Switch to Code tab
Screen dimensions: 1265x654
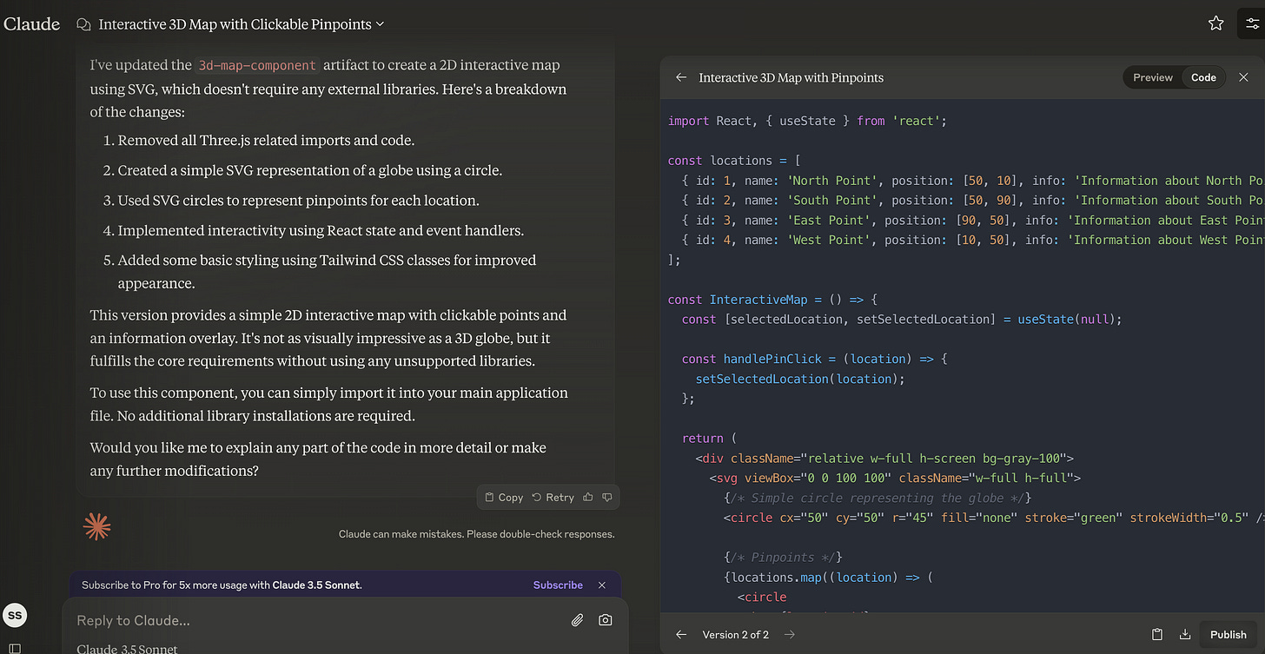tap(1203, 77)
